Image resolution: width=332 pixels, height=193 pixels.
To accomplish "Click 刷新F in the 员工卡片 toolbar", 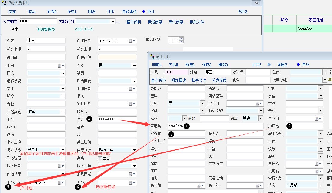I will pos(282,65).
